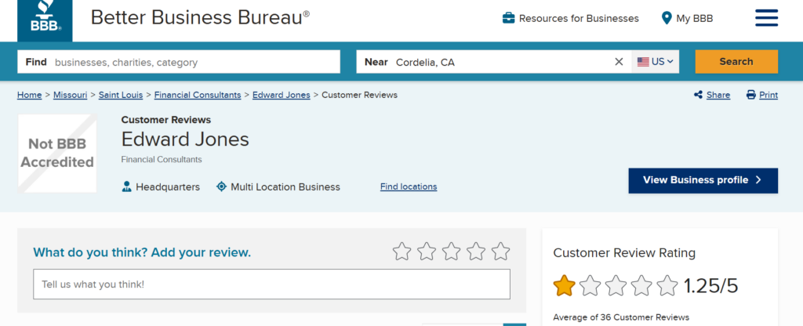Click the Edward Jones heading
The width and height of the screenshot is (803, 326).
coord(185,139)
